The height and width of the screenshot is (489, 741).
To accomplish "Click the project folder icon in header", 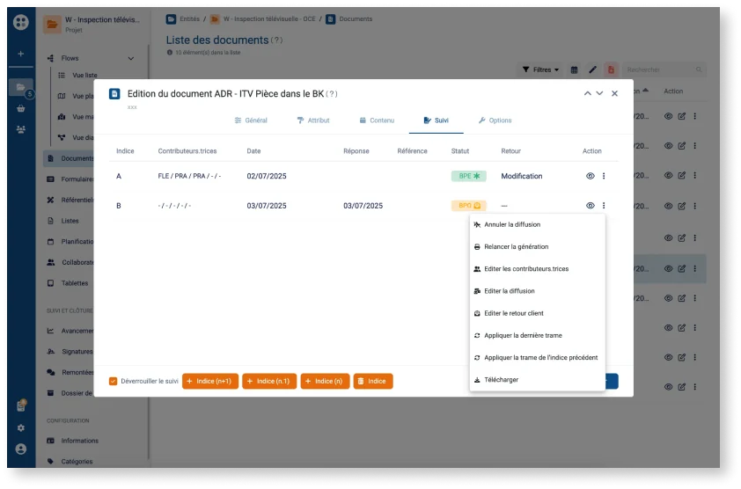I will click(x=53, y=24).
